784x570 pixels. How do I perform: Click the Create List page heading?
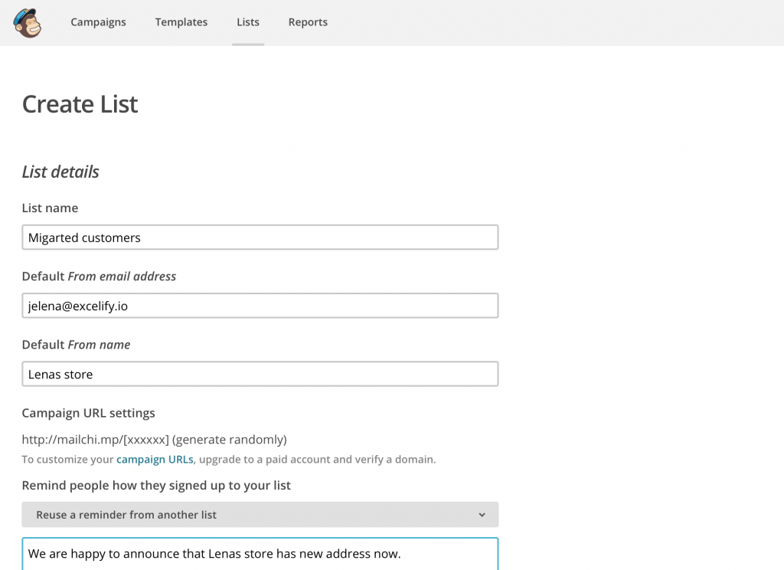(x=80, y=103)
